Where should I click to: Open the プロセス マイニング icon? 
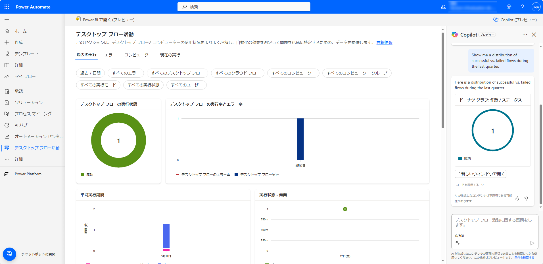click(7, 114)
